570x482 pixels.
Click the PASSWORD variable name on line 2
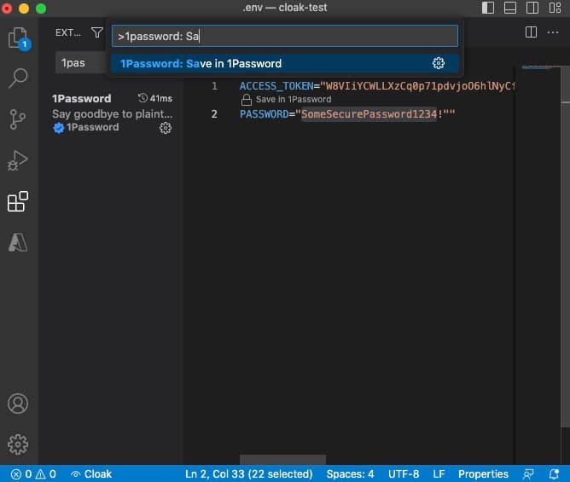click(x=264, y=114)
